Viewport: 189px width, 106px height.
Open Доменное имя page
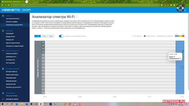[x=11, y=84]
